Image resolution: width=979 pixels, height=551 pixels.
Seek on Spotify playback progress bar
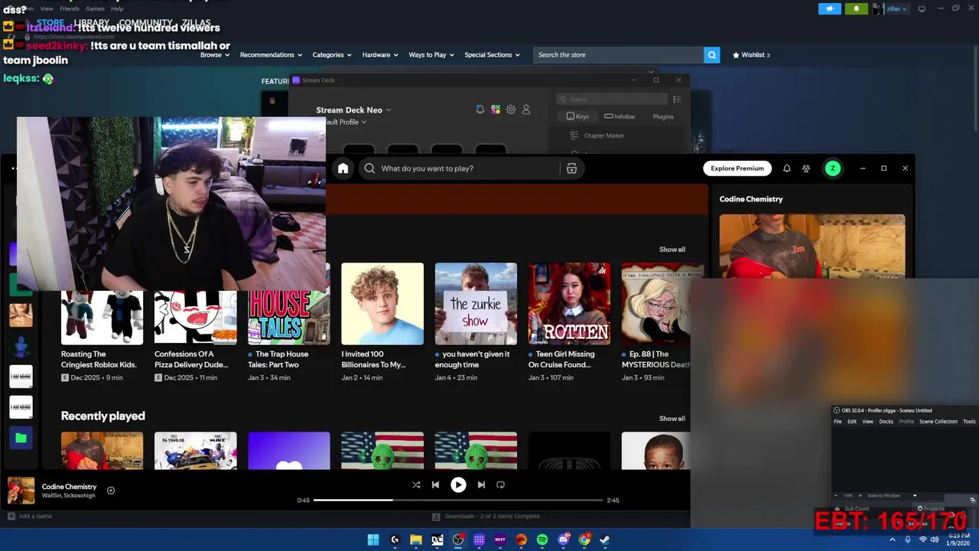tap(458, 500)
